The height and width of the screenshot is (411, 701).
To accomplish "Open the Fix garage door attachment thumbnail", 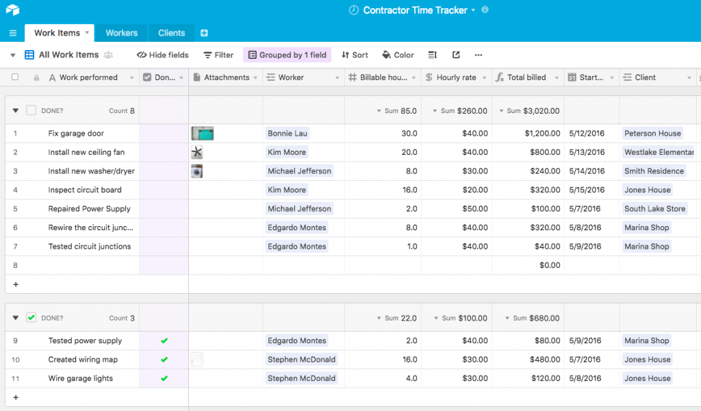I will (x=202, y=134).
